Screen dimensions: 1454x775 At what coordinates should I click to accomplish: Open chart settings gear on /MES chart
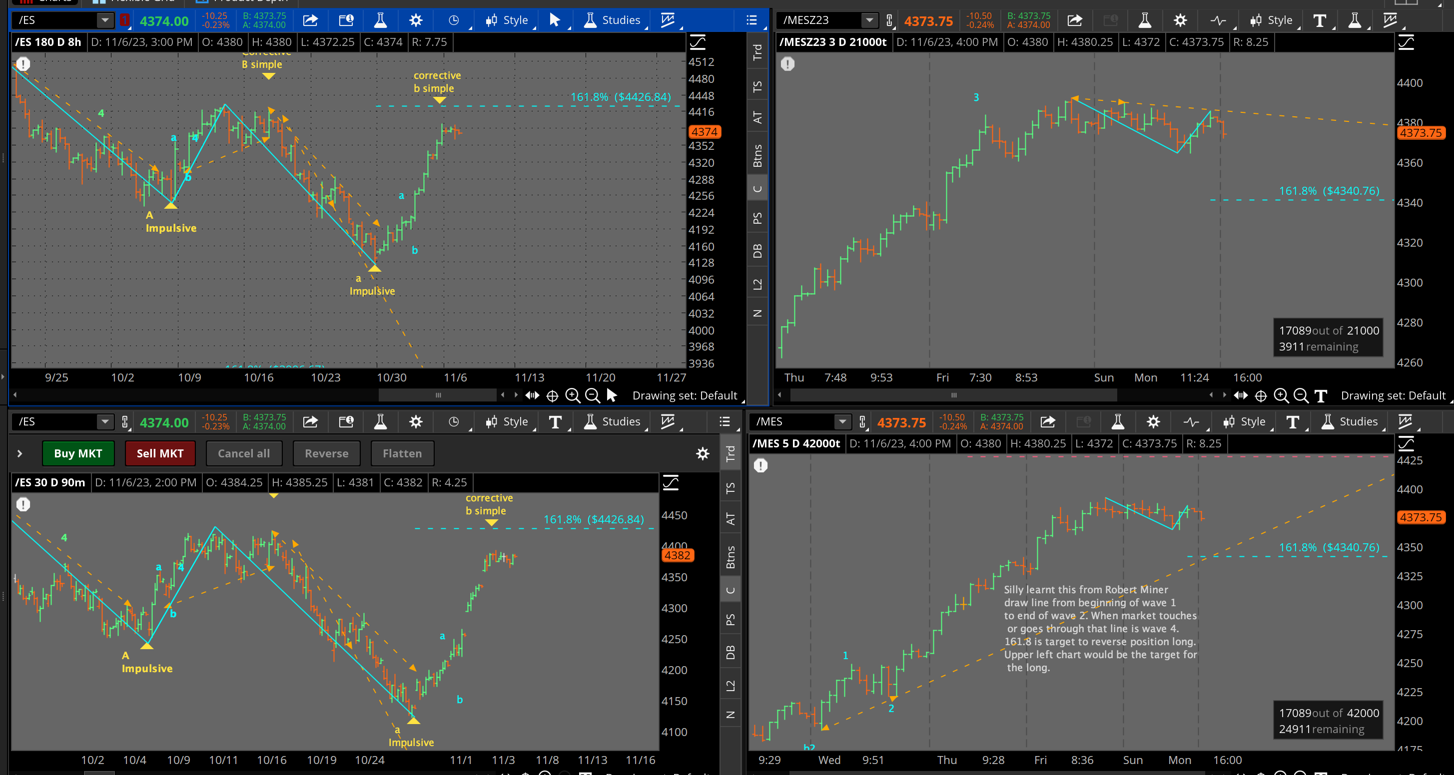1153,422
